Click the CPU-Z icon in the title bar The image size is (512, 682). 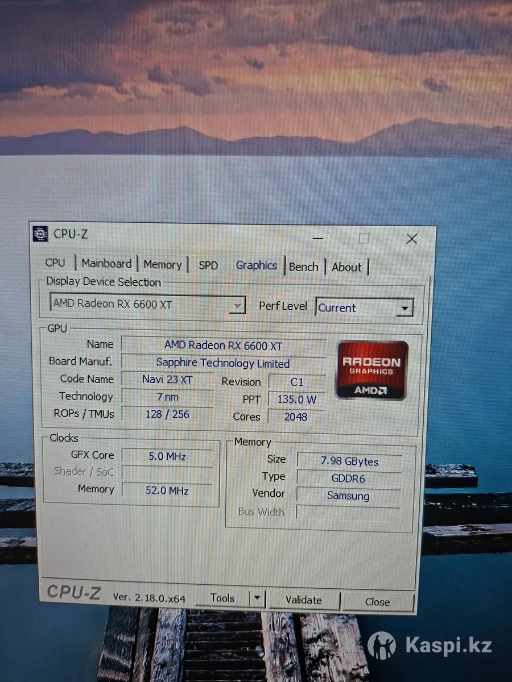tap(40, 234)
